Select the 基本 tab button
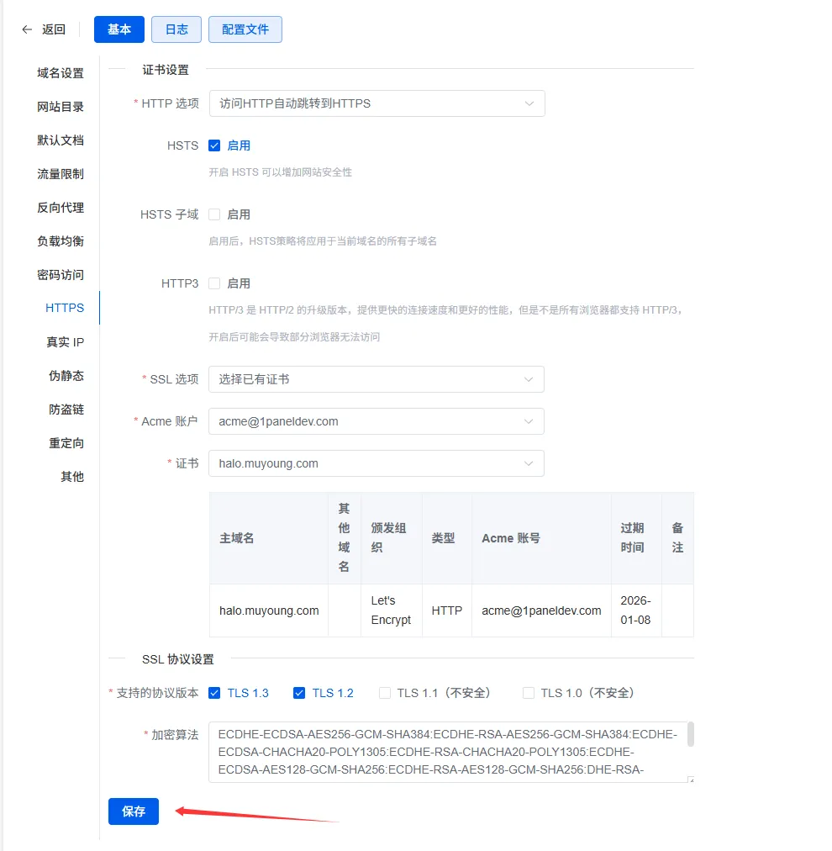832x851 pixels. pyautogui.click(x=119, y=29)
